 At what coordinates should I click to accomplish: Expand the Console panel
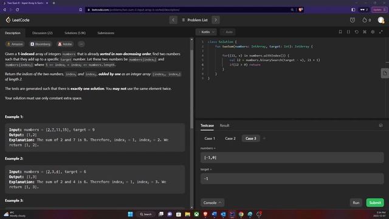click(212, 203)
